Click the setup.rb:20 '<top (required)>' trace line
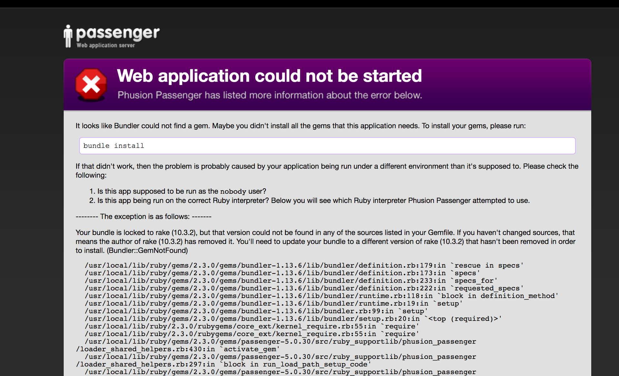The width and height of the screenshot is (619, 376). click(293, 319)
